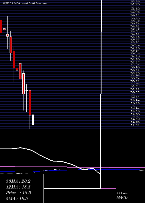Click the '12MA : 18.8' readout
Image resolution: width=145 pixels, height=203 pixels.
coord(18,187)
